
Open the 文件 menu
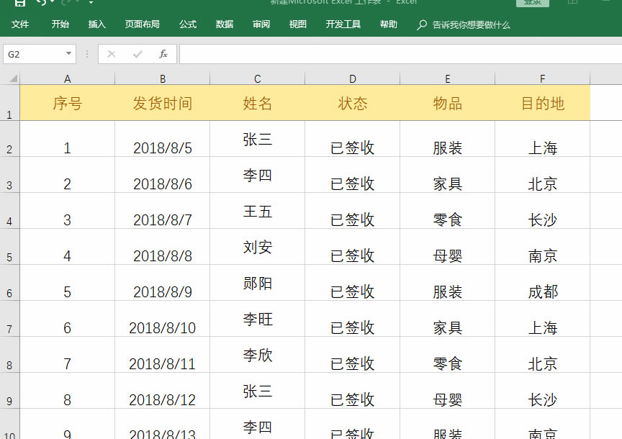[20, 24]
